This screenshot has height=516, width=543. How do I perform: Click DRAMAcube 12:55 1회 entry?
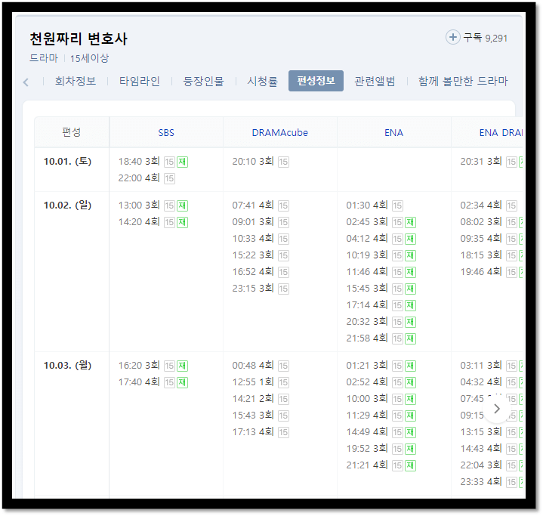click(261, 382)
